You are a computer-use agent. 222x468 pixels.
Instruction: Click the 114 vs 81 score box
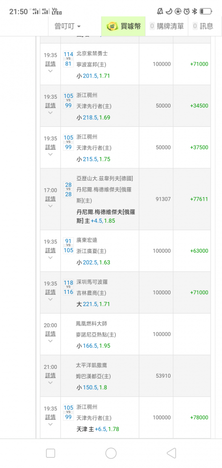(68, 59)
